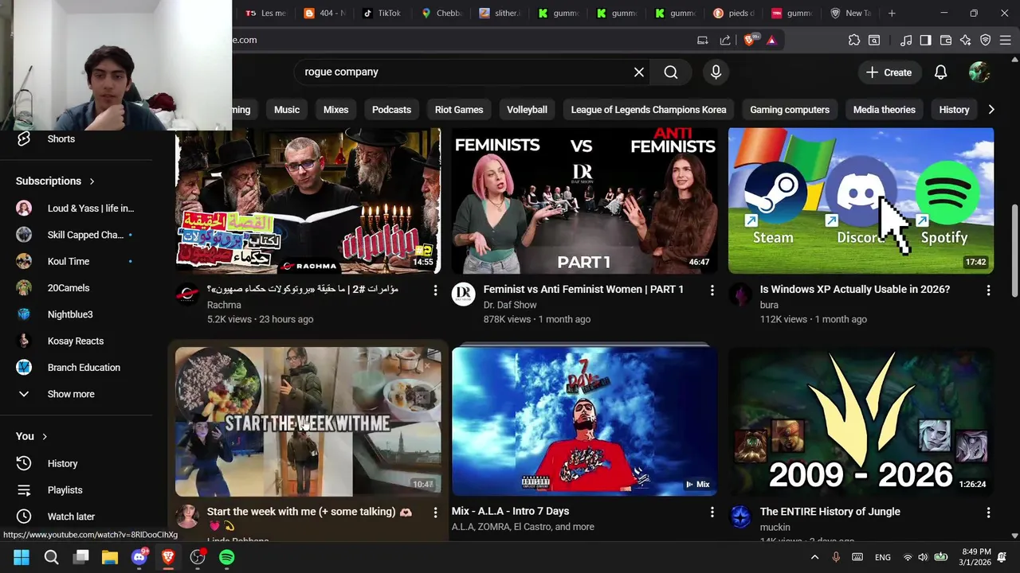Viewport: 1020px width, 573px height.
Task: Open Task View on the taskbar
Action: click(80, 557)
